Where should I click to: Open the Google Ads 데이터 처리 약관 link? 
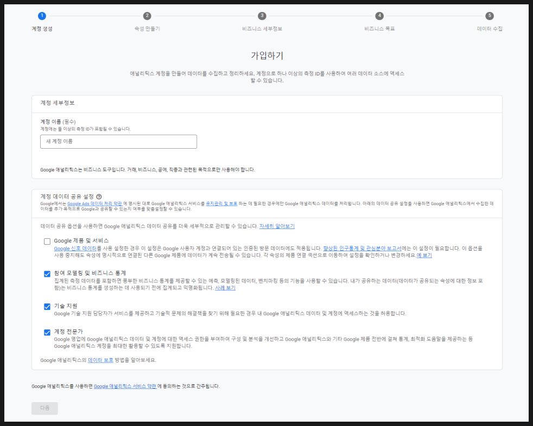pos(94,204)
